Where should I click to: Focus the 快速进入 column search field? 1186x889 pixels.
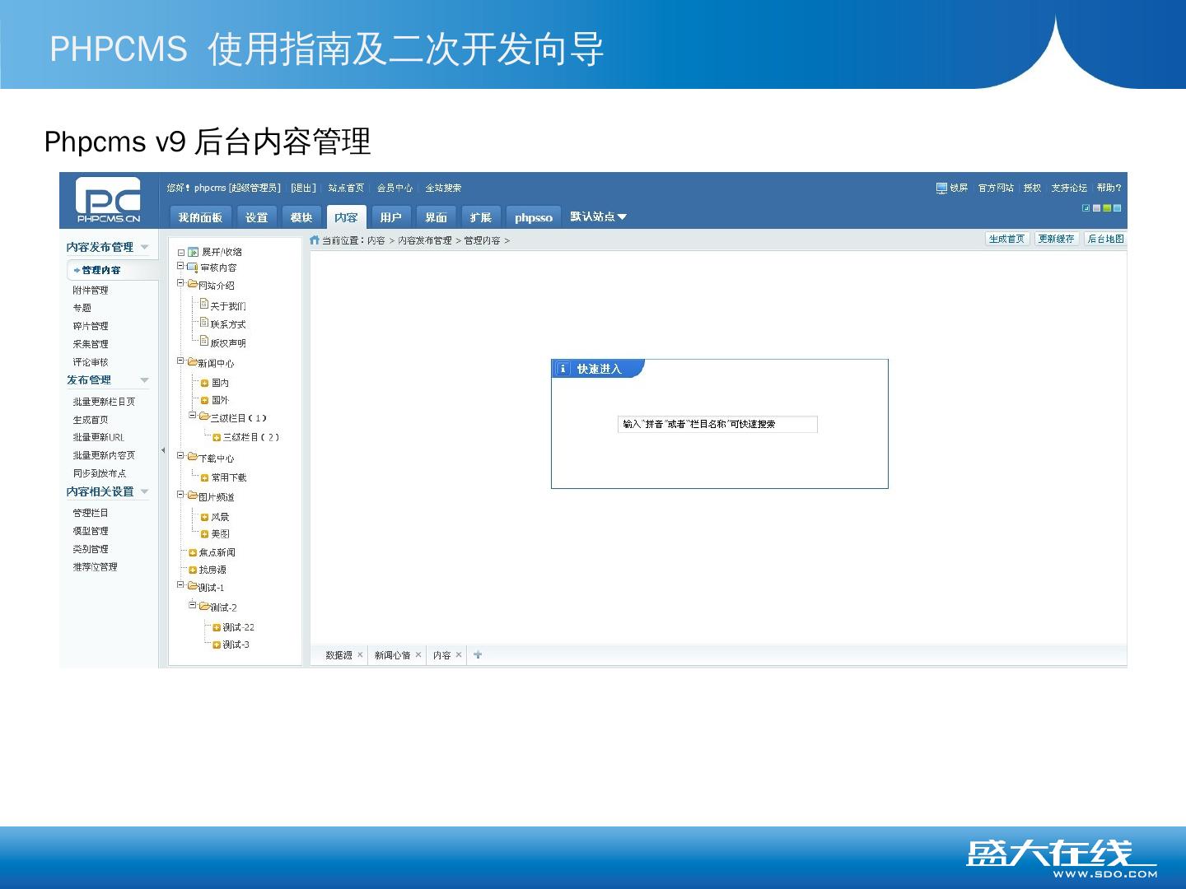coord(717,424)
